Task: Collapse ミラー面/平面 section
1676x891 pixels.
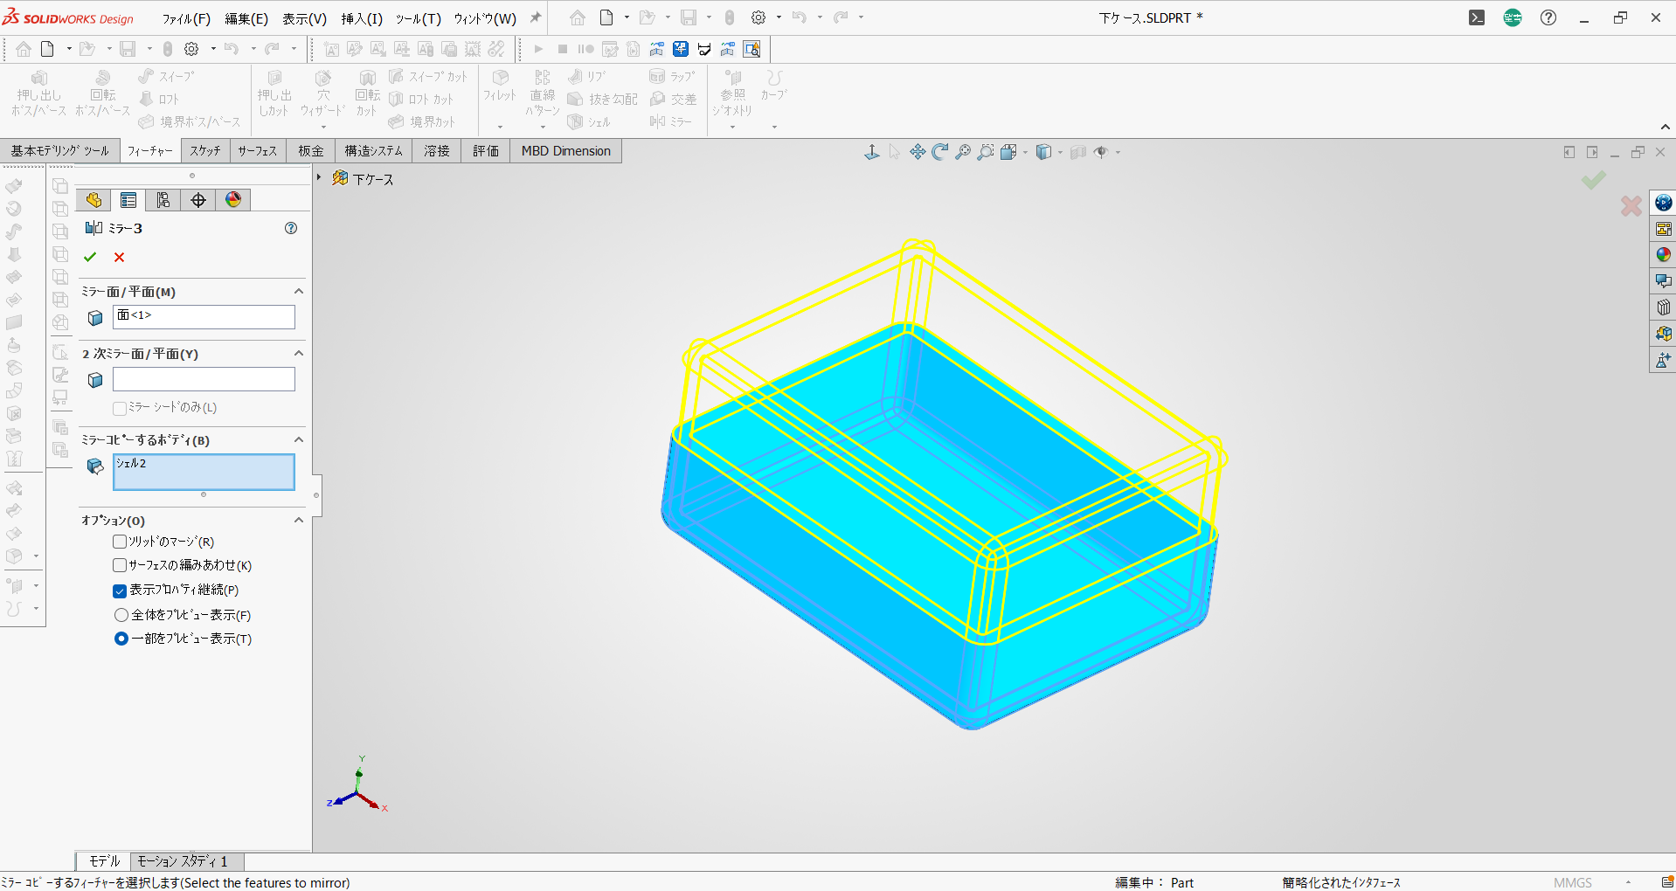Action: tap(299, 291)
